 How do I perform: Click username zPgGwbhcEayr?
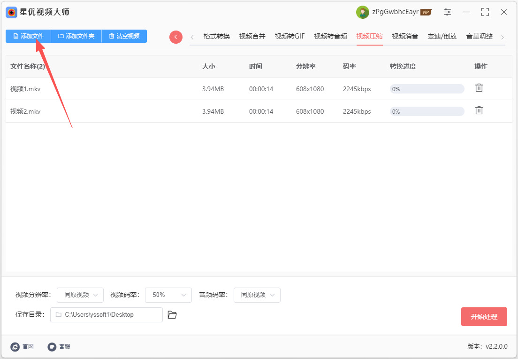pos(395,12)
